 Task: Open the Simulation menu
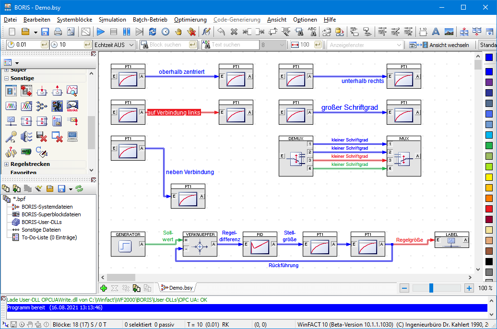coord(112,20)
